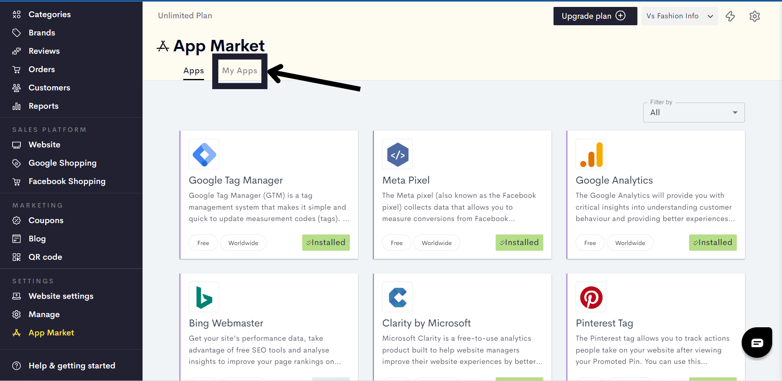Screen dimensions: 782x381
Task: Go to Coupons under Marketing
Action: (x=46, y=221)
